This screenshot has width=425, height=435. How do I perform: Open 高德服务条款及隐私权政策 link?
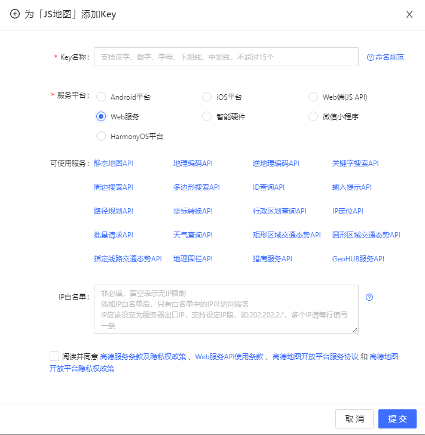[x=143, y=356]
